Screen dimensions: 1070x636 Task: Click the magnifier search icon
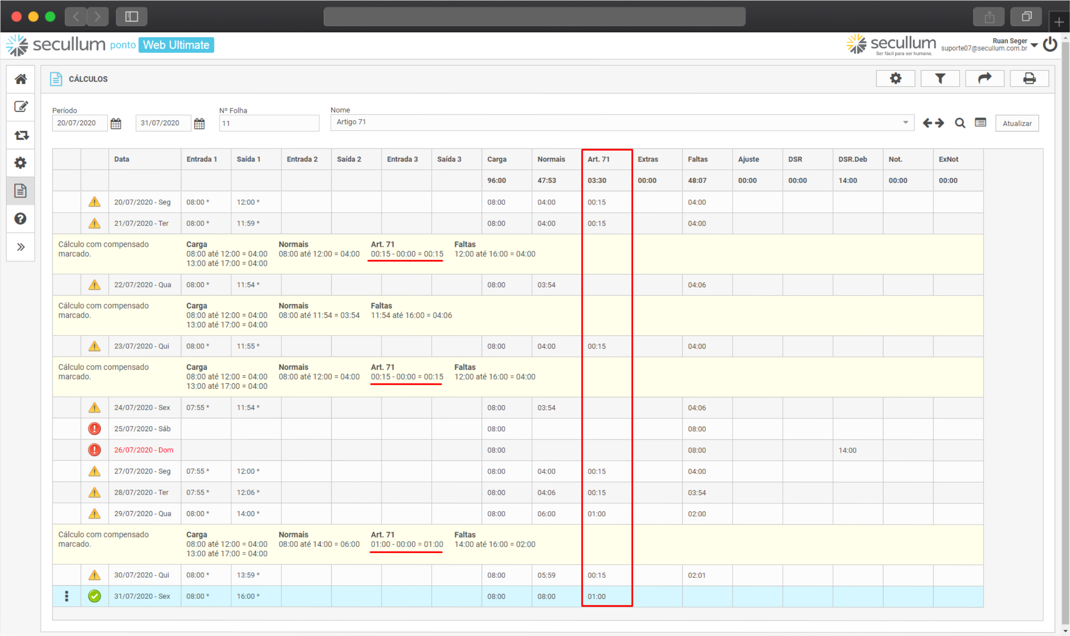960,123
